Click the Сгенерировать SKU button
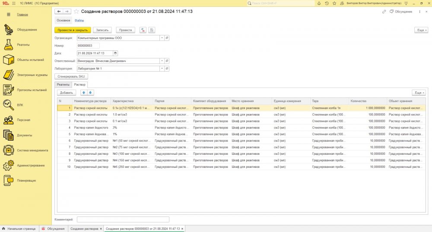432x232 pixels. [71, 76]
